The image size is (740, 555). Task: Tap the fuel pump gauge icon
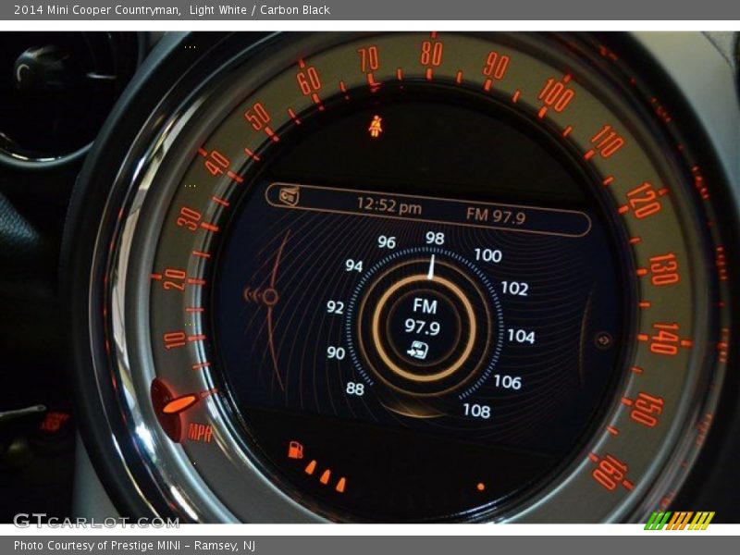295,450
